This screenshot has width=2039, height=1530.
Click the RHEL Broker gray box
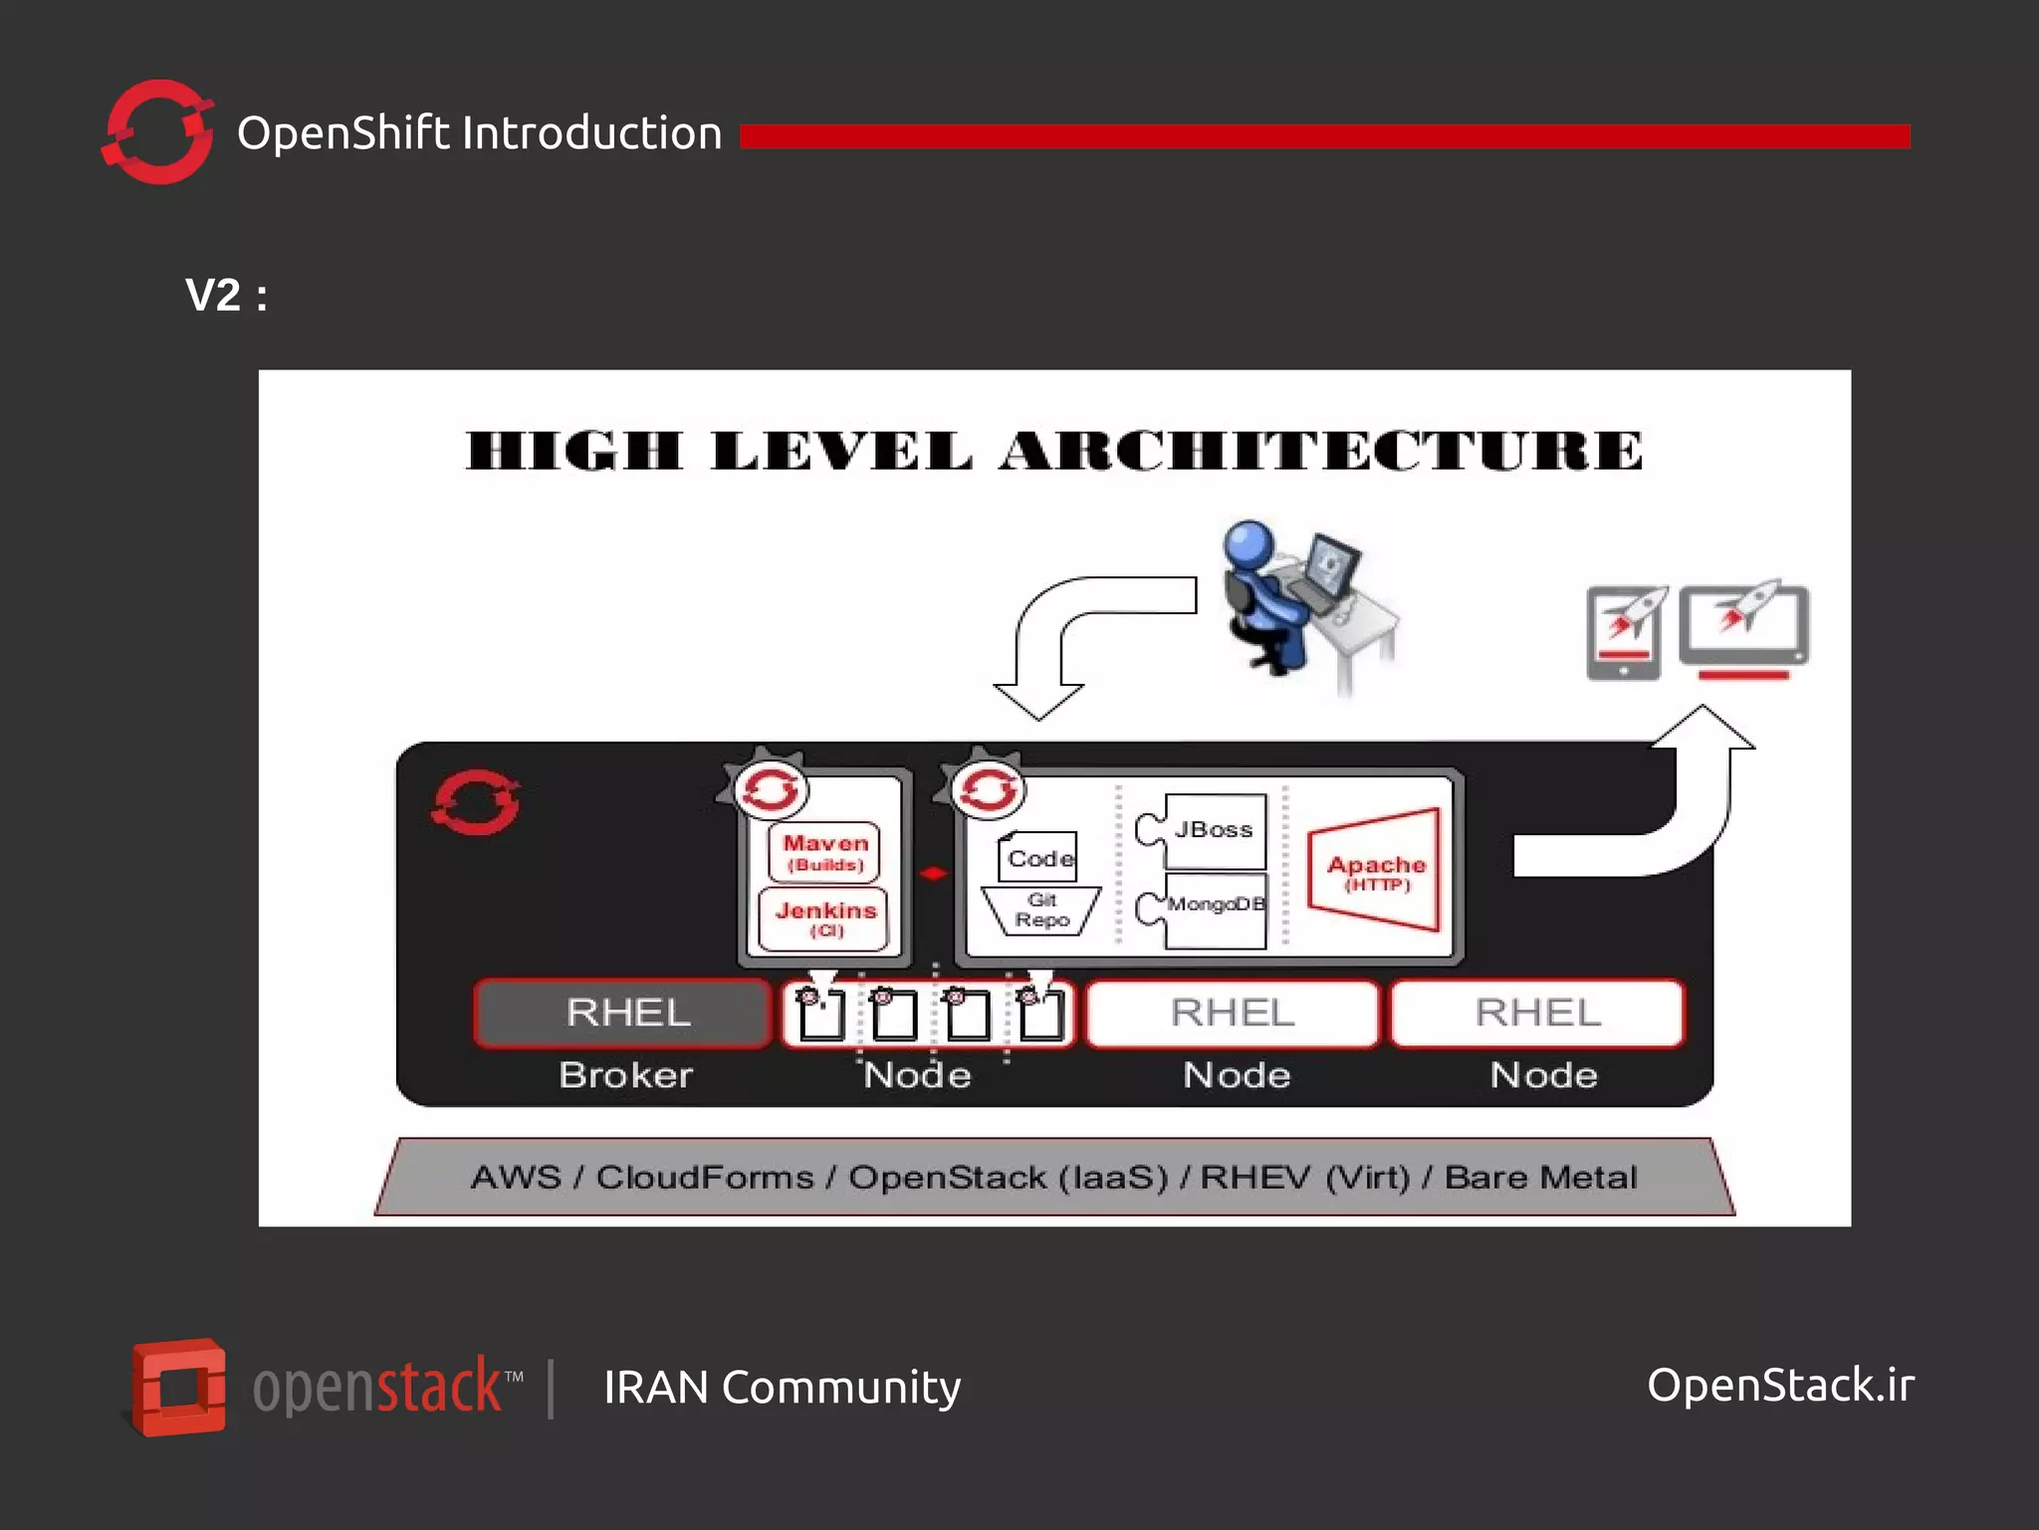pos(623,1013)
